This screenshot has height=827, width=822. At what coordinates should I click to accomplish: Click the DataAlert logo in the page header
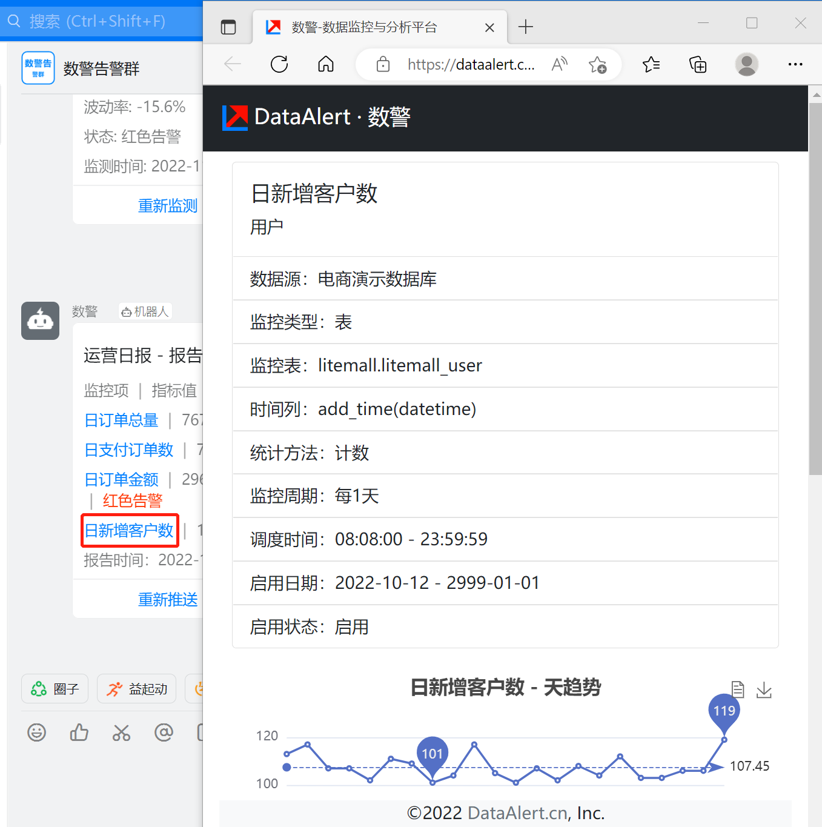(234, 117)
